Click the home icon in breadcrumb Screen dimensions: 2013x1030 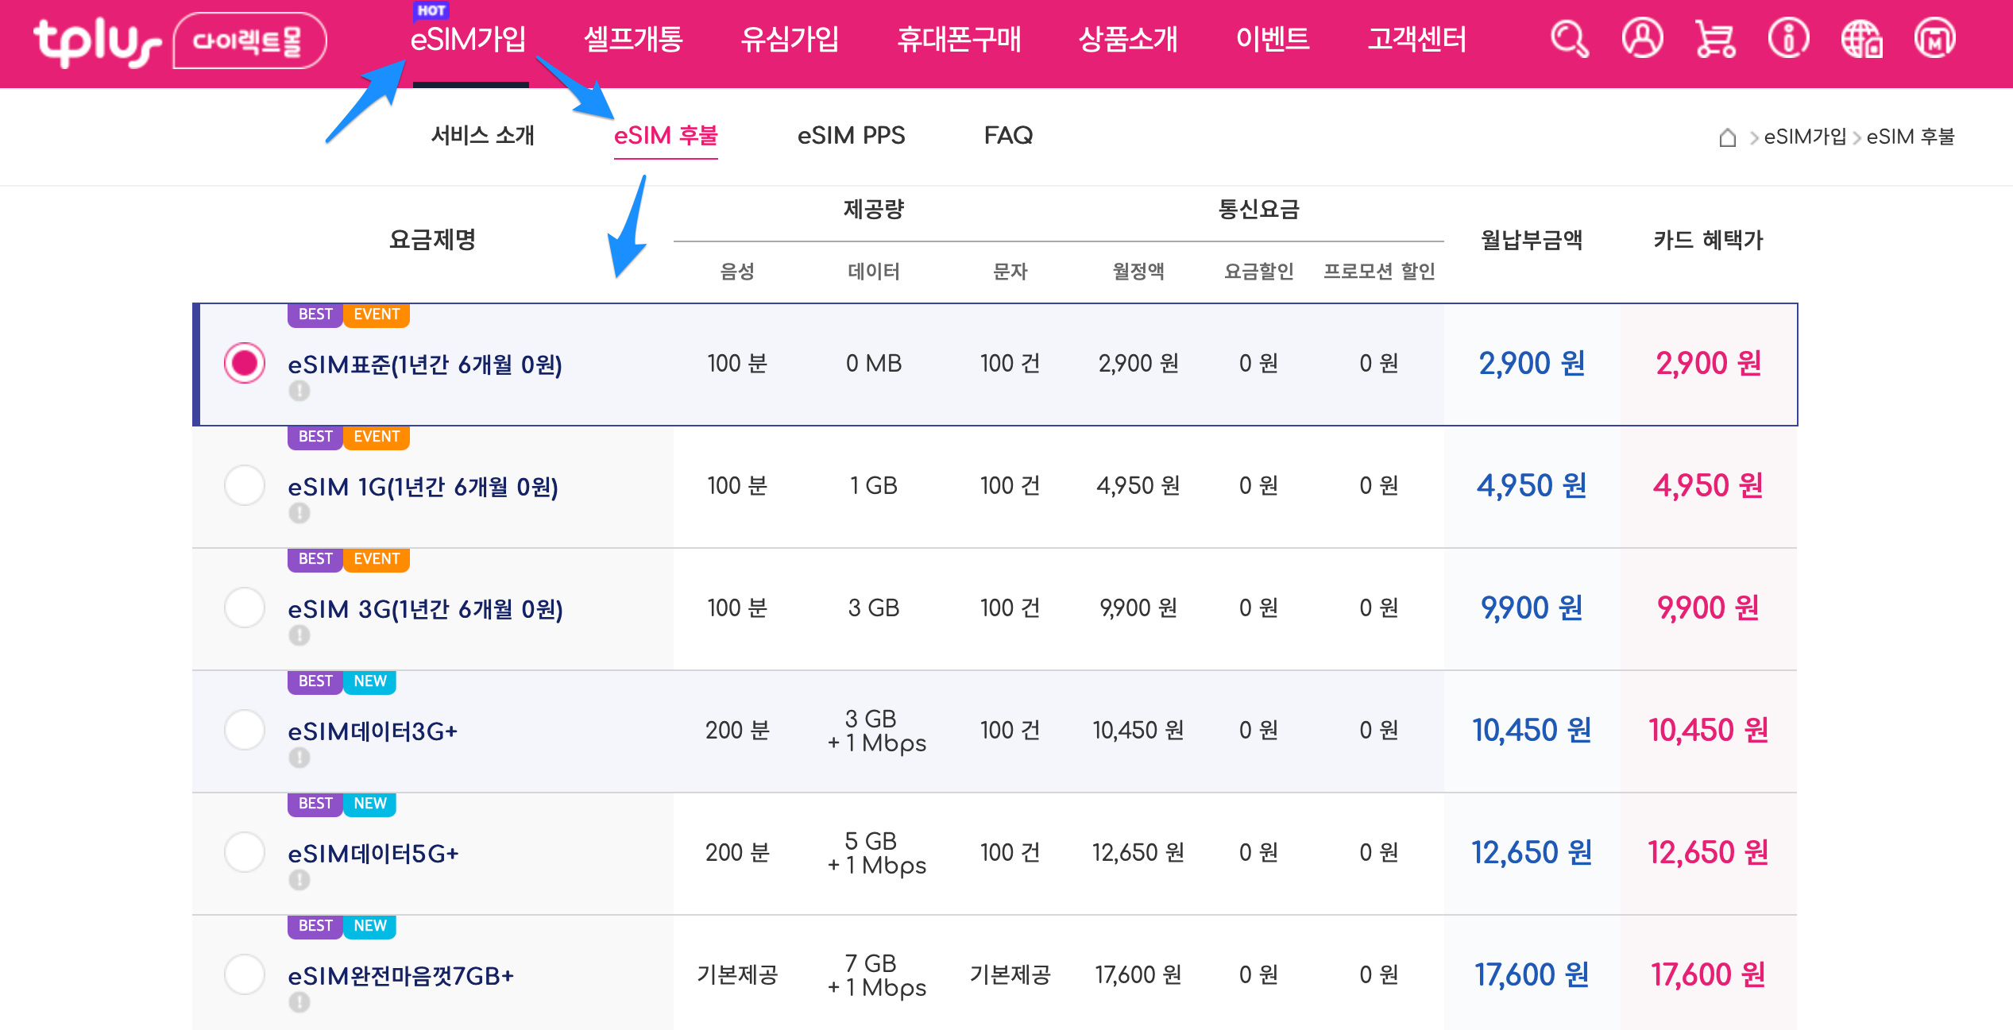coord(1727,137)
